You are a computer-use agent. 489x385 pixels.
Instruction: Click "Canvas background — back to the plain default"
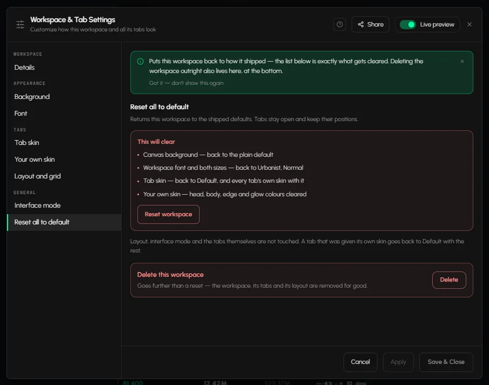pyautogui.click(x=208, y=155)
